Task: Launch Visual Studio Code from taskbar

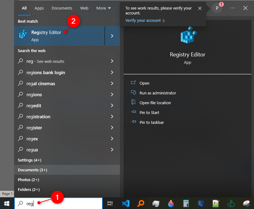Action: tap(126, 203)
